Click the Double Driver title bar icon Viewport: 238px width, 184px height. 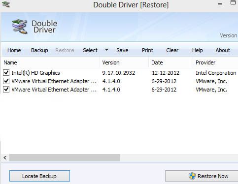(6, 4)
